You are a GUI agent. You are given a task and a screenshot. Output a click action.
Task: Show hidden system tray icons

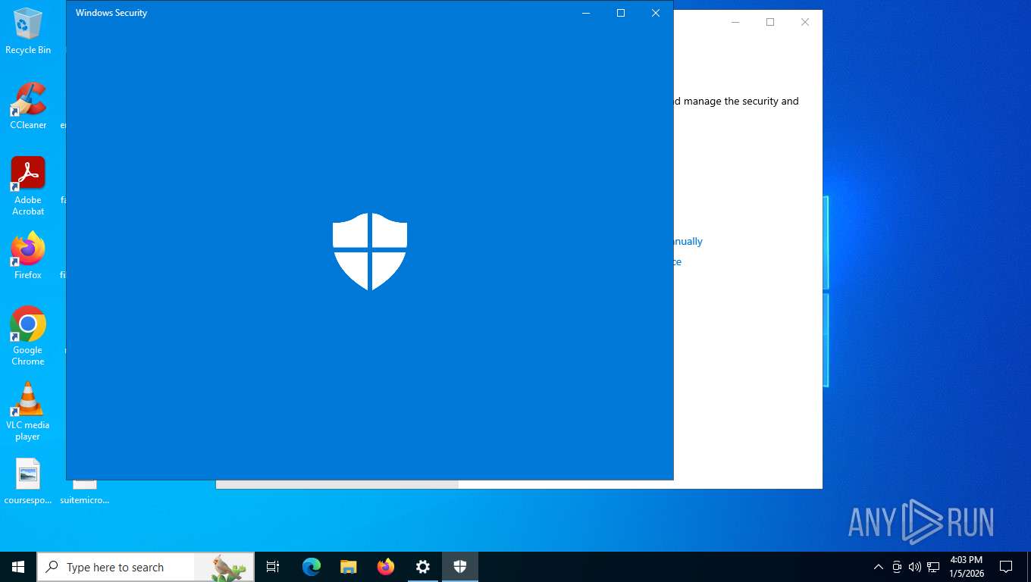tap(879, 567)
